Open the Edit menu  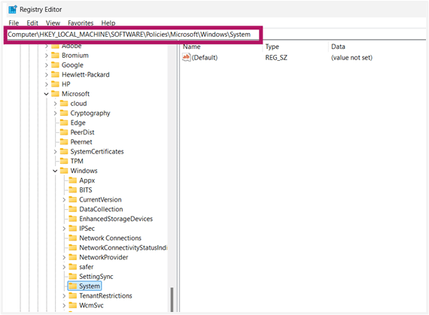[32, 23]
